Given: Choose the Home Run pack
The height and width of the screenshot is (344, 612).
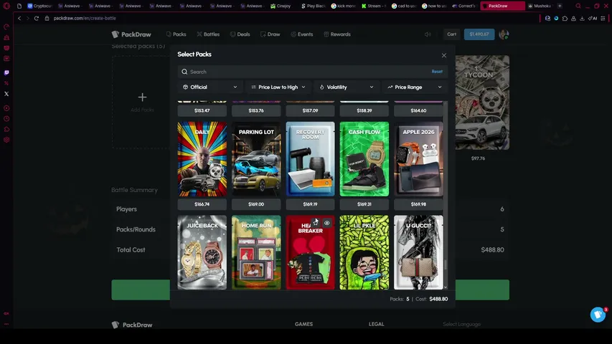Looking at the screenshot, I should [256, 252].
